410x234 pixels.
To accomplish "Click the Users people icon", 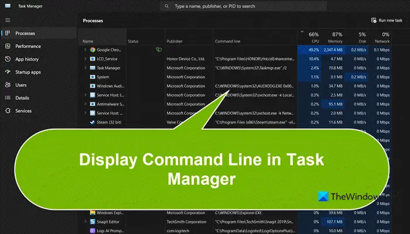I will point(8,85).
